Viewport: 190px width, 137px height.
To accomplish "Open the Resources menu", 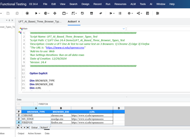I will [120, 4].
